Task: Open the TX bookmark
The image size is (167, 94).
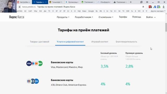Action: [123, 11]
